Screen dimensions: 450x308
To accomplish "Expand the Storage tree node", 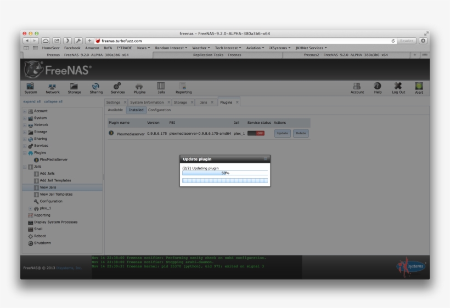I will pyautogui.click(x=25, y=132).
